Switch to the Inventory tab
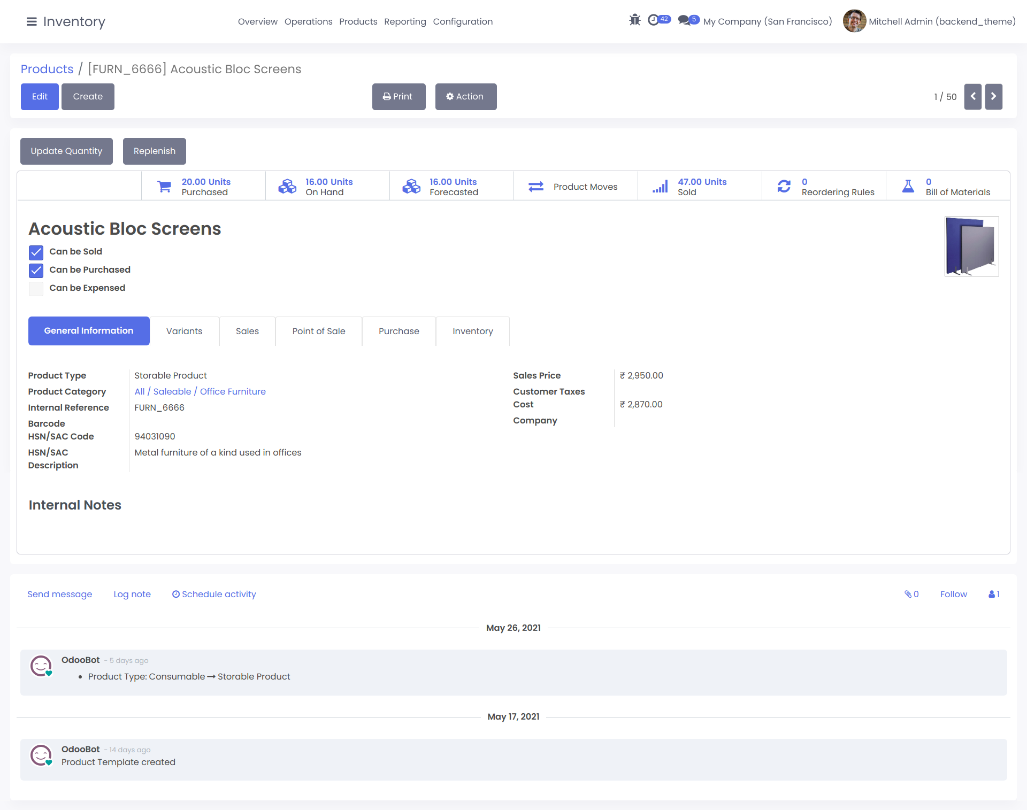Viewport: 1027px width, 810px height. tap(472, 331)
